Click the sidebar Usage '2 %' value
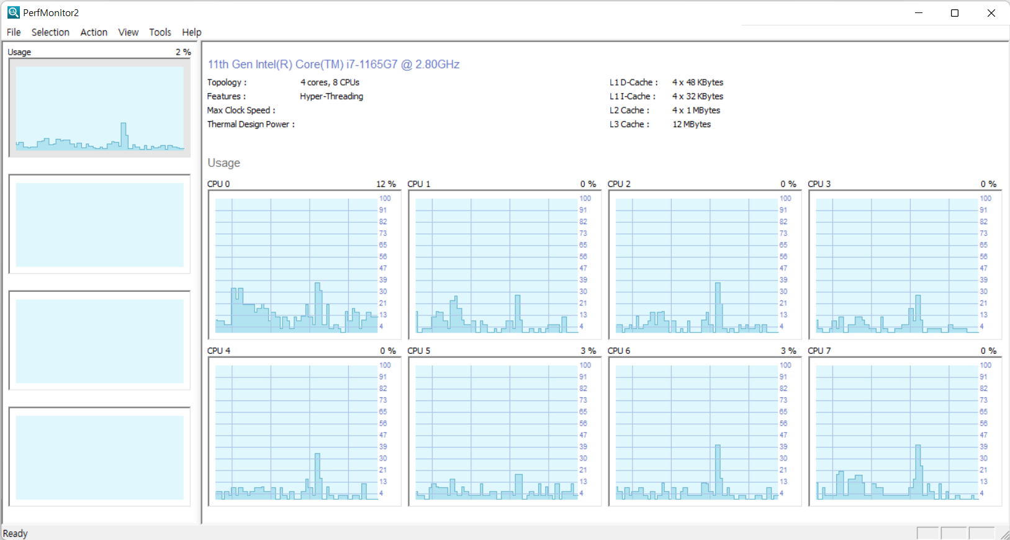This screenshot has height=540, width=1010. (183, 52)
